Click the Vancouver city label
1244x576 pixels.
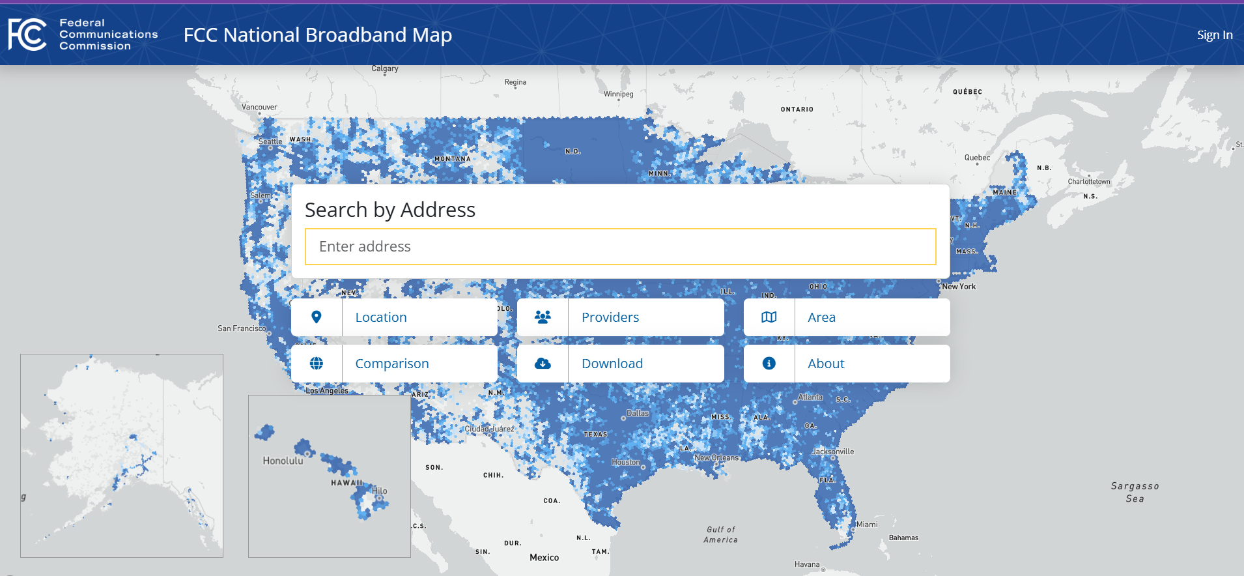[259, 108]
